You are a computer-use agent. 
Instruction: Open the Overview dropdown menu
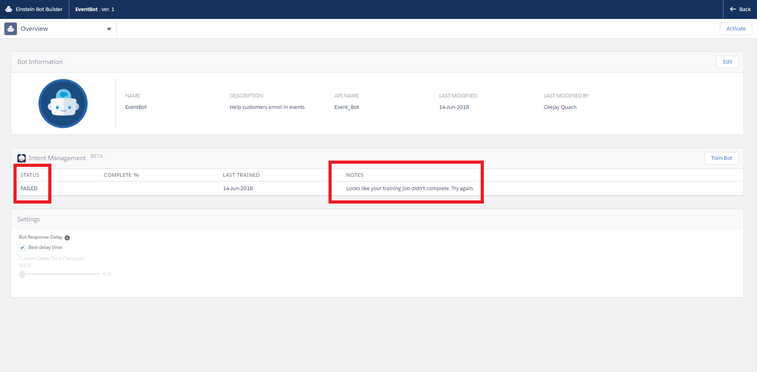click(109, 29)
